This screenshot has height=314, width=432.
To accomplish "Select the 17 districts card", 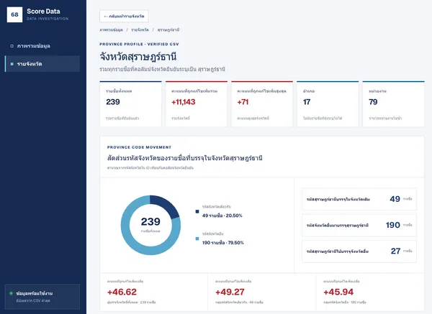I will tap(328, 104).
